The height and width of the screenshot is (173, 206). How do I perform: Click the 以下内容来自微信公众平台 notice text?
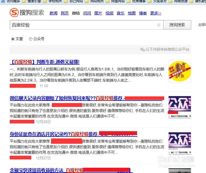[x=167, y=49]
